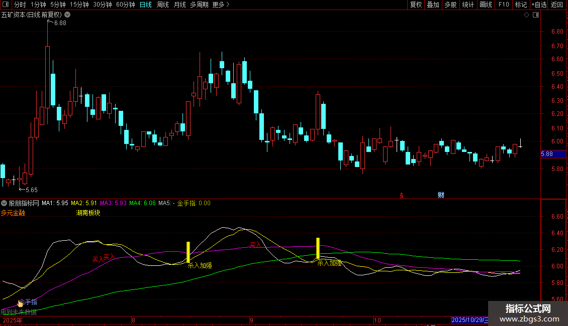Switch to 月线 monthly chart
The image size is (568, 326).
(x=179, y=5)
